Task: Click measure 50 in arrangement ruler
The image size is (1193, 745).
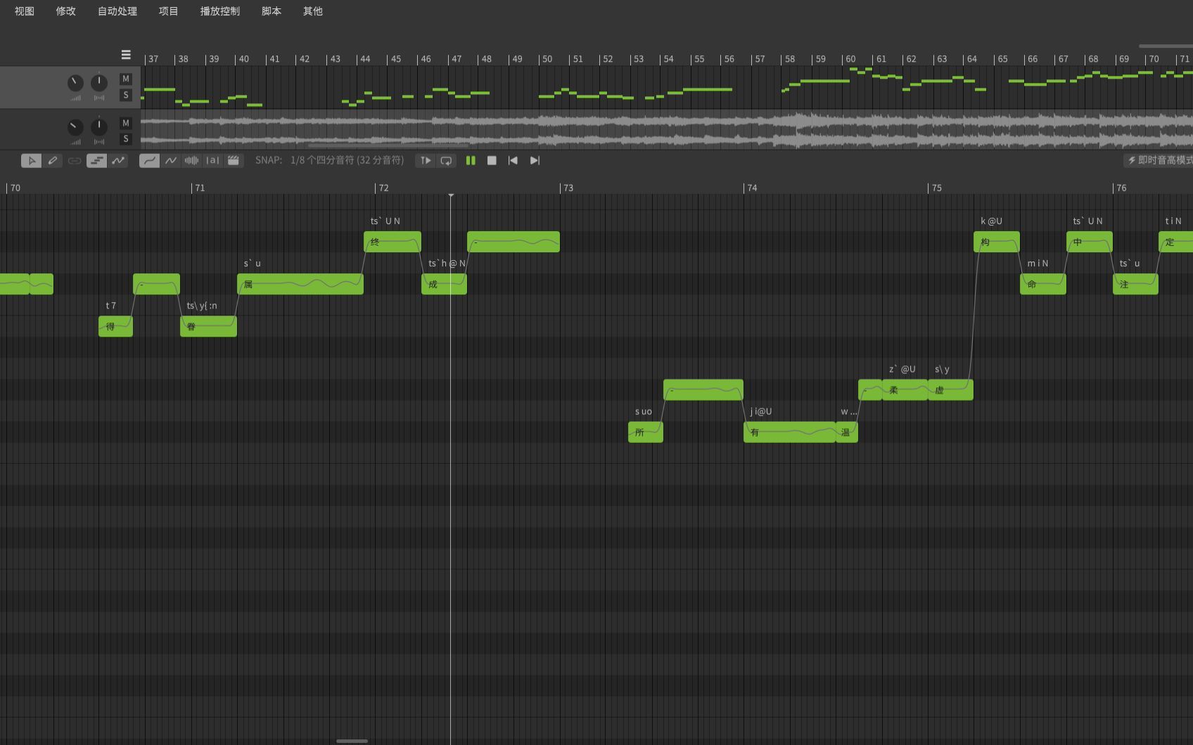Action: click(x=547, y=59)
